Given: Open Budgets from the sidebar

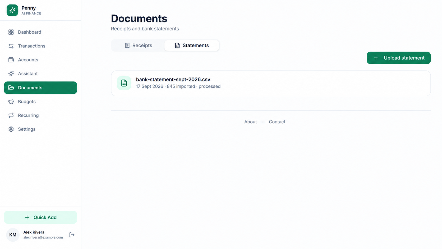Looking at the screenshot, I should (40, 102).
